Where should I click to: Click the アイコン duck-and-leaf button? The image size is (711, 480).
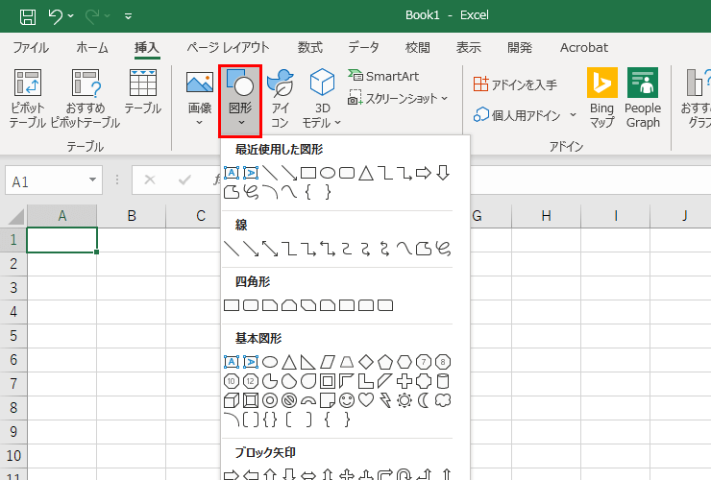tap(281, 98)
